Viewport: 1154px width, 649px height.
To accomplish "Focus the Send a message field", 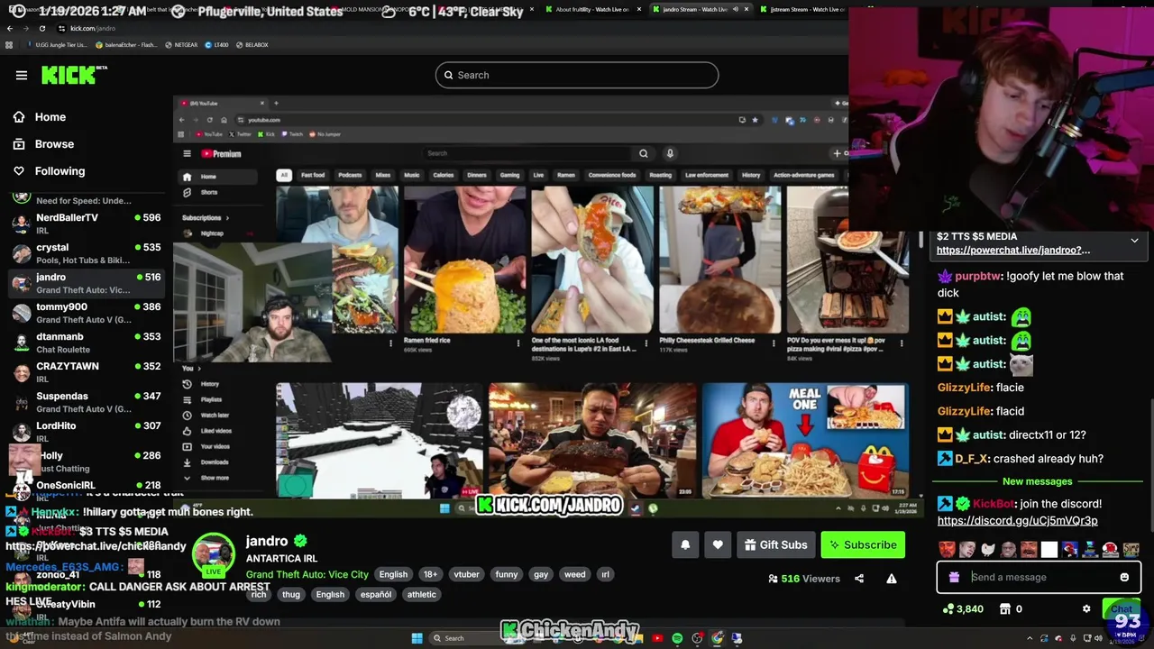I will click(1039, 577).
